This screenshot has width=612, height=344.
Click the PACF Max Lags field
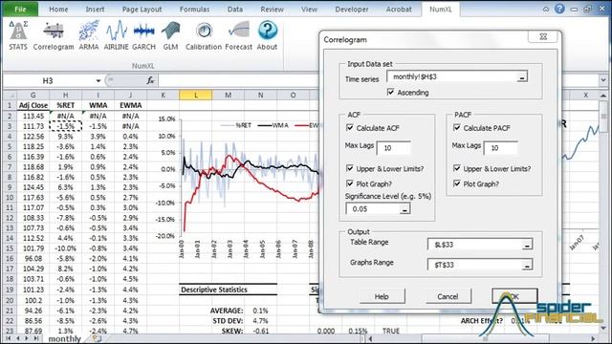click(500, 148)
